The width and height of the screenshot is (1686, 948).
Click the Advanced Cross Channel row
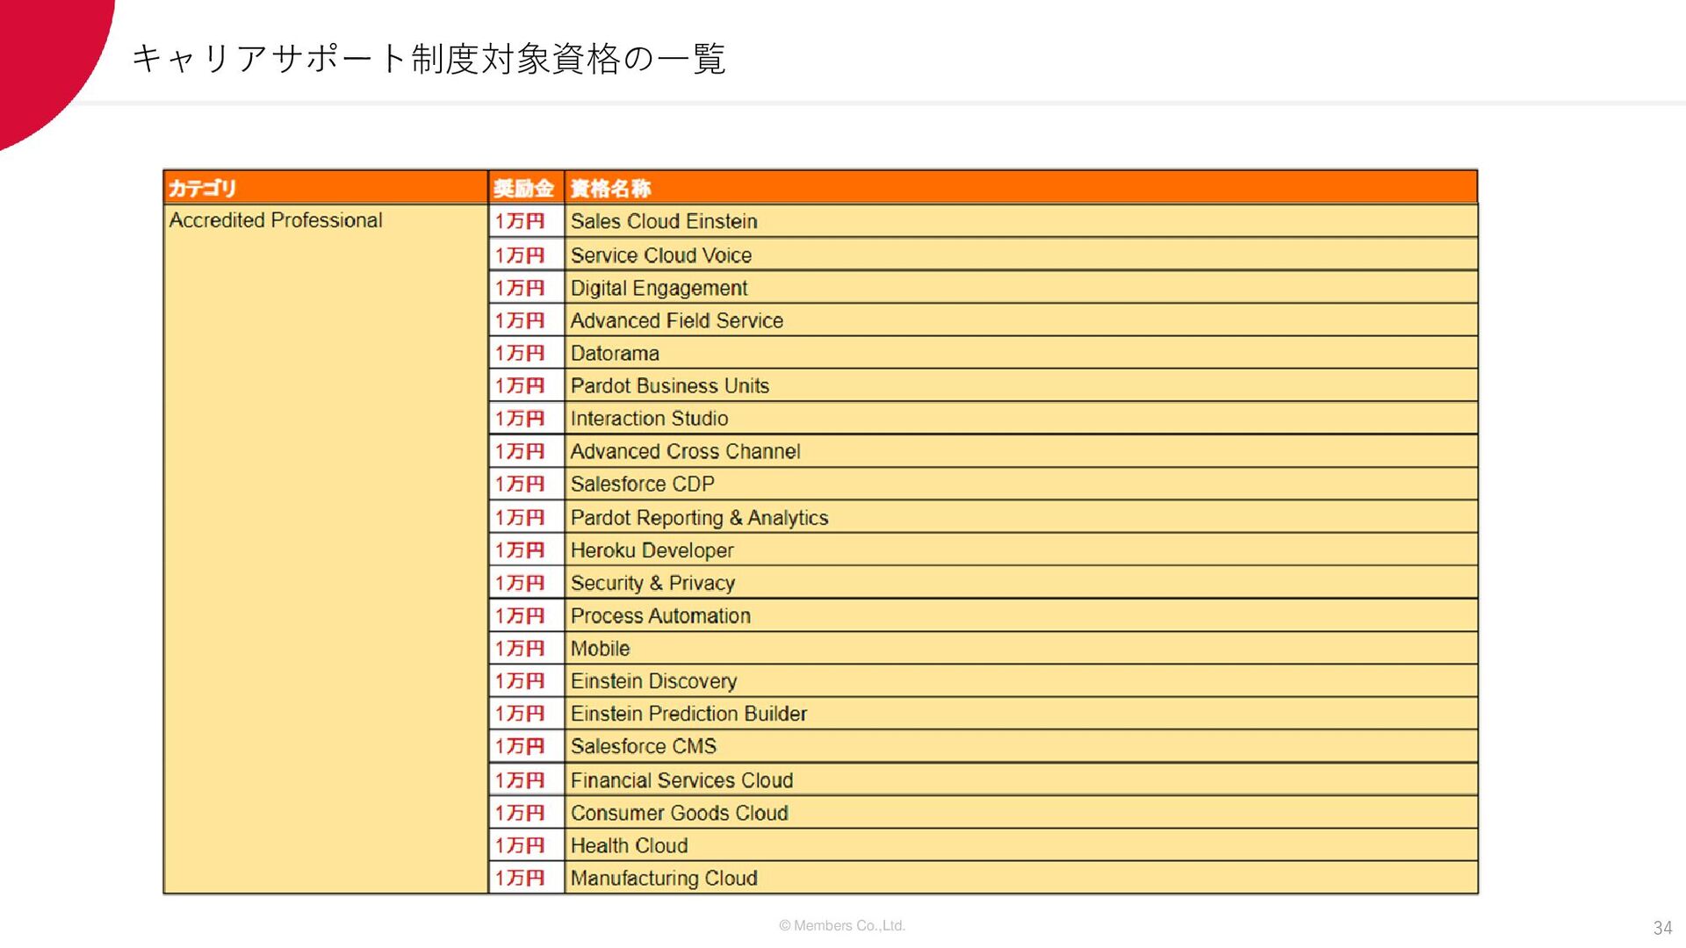click(1021, 451)
